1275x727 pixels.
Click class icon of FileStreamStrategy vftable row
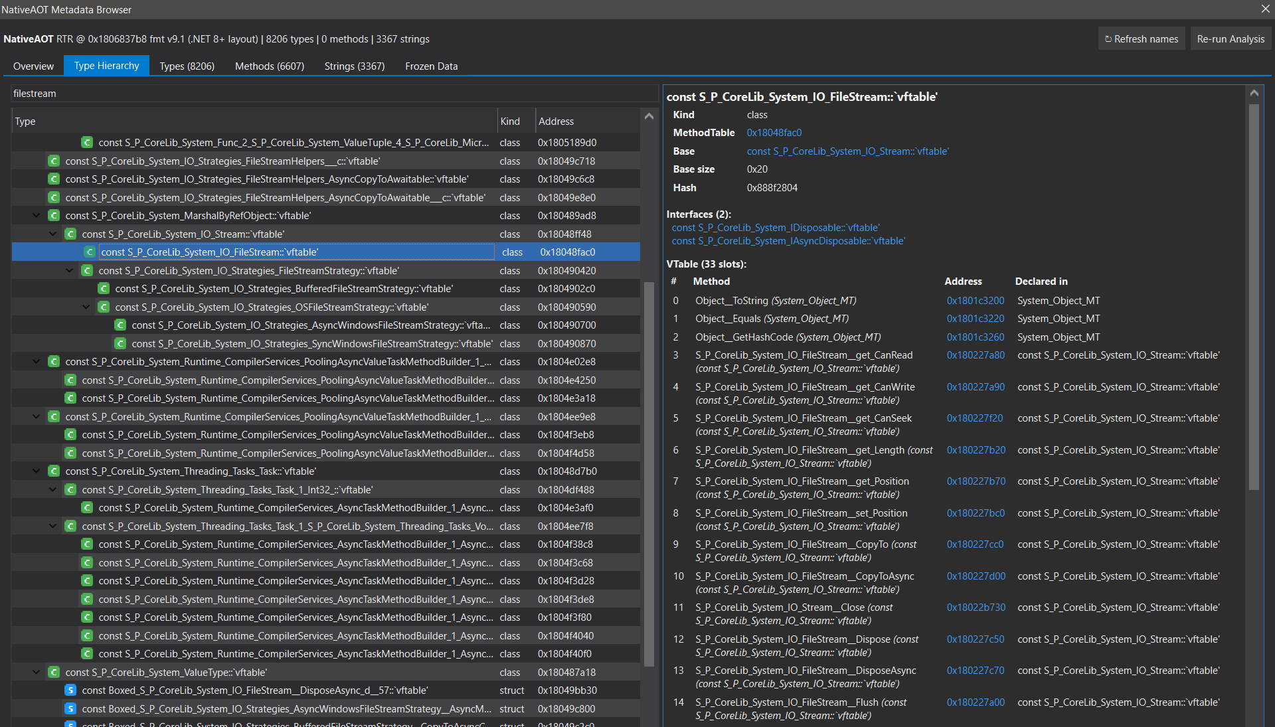[87, 271]
